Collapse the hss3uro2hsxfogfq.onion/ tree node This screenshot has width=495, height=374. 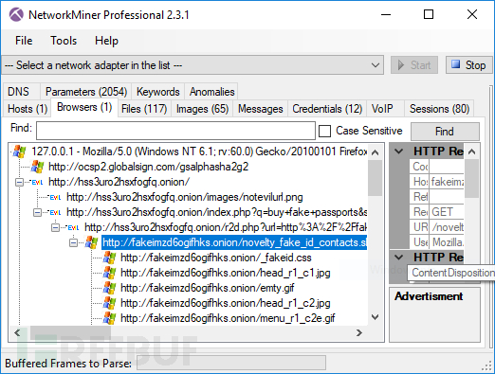[x=20, y=182]
